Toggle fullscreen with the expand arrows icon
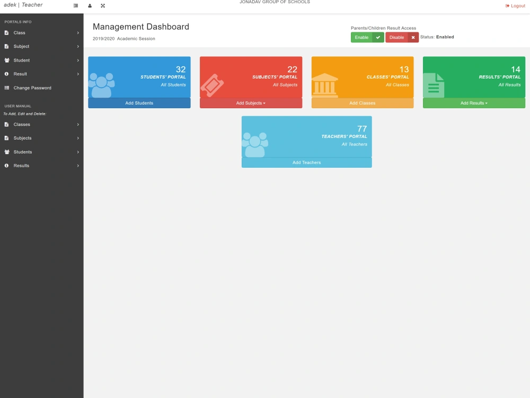 tap(103, 6)
